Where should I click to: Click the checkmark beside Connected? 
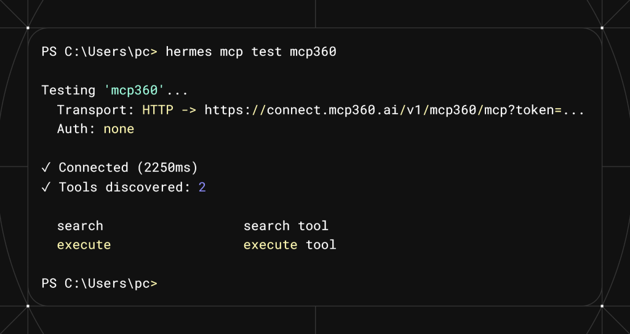46,167
